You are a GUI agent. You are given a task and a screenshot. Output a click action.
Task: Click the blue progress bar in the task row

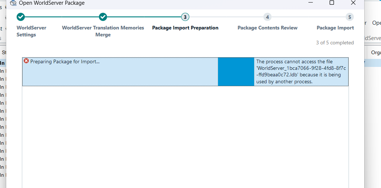tap(236, 72)
